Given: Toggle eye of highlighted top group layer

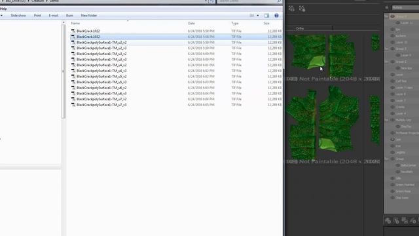Looking at the screenshot, I should (x=393, y=16).
